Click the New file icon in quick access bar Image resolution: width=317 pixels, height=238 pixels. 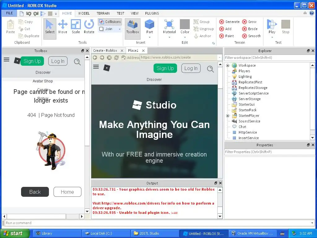(21, 14)
